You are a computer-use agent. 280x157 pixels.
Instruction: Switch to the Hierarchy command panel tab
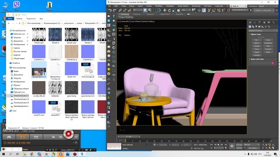[x=259, y=22]
